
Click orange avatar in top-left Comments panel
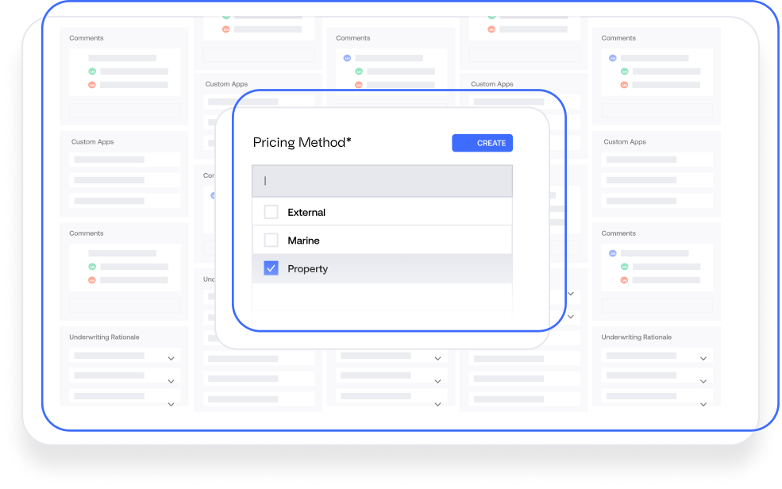pyautogui.click(x=92, y=84)
